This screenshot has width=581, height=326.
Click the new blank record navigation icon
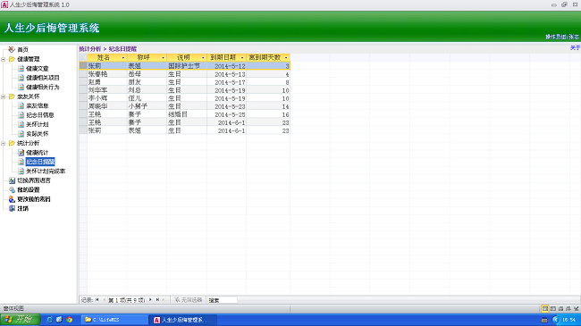click(164, 300)
